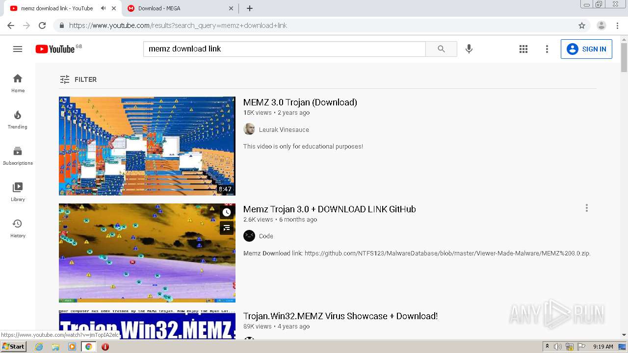Image resolution: width=628 pixels, height=353 pixels.
Task: Open History in sidebar
Action: pyautogui.click(x=18, y=228)
